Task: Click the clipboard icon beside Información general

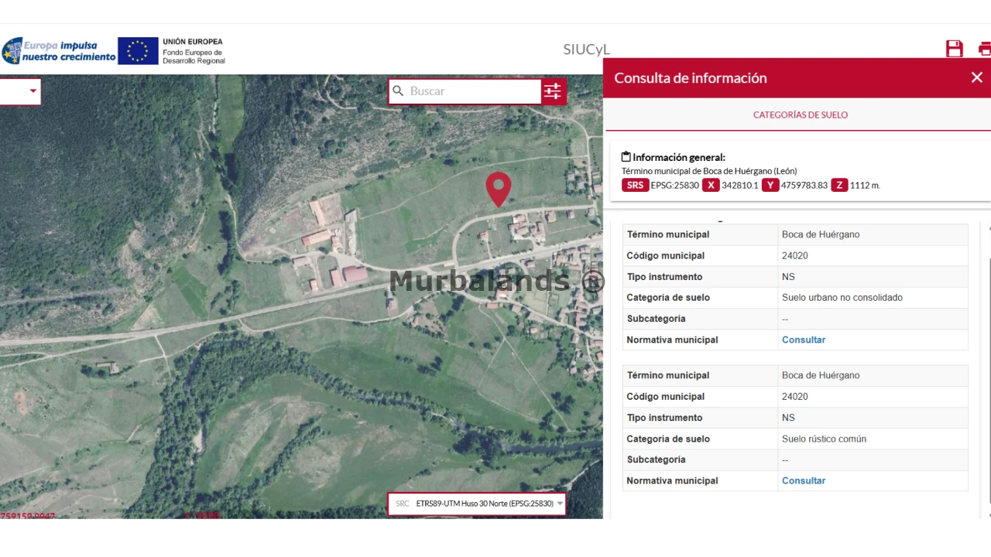Action: [626, 157]
